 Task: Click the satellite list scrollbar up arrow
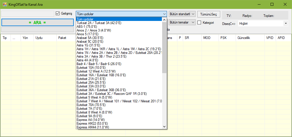tap(164, 19)
